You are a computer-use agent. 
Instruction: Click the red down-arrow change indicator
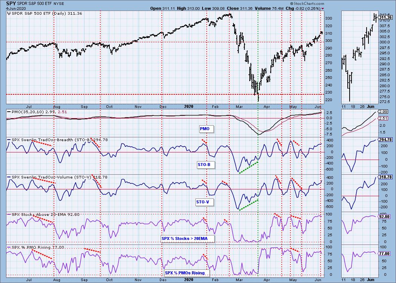322,9
